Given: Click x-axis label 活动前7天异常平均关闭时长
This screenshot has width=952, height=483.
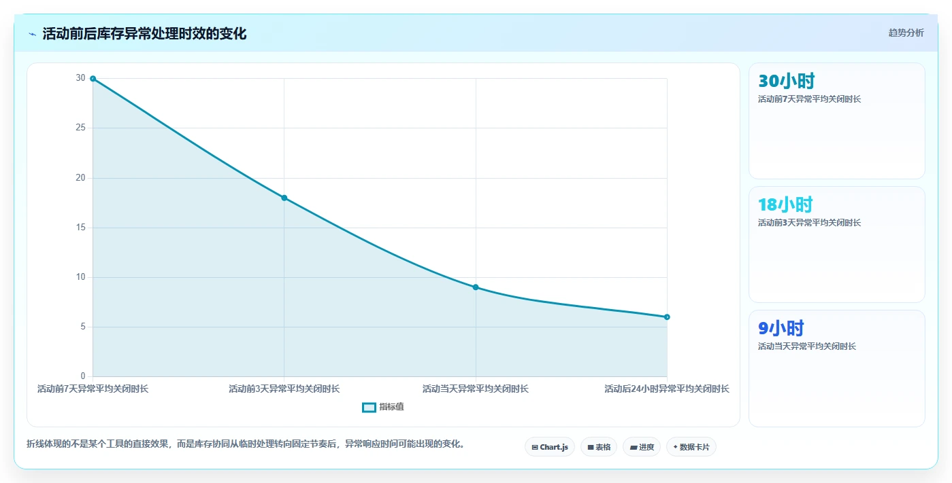Looking at the screenshot, I should click(x=93, y=389).
